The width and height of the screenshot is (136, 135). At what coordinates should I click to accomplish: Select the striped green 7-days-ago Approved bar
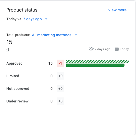coord(97,61)
